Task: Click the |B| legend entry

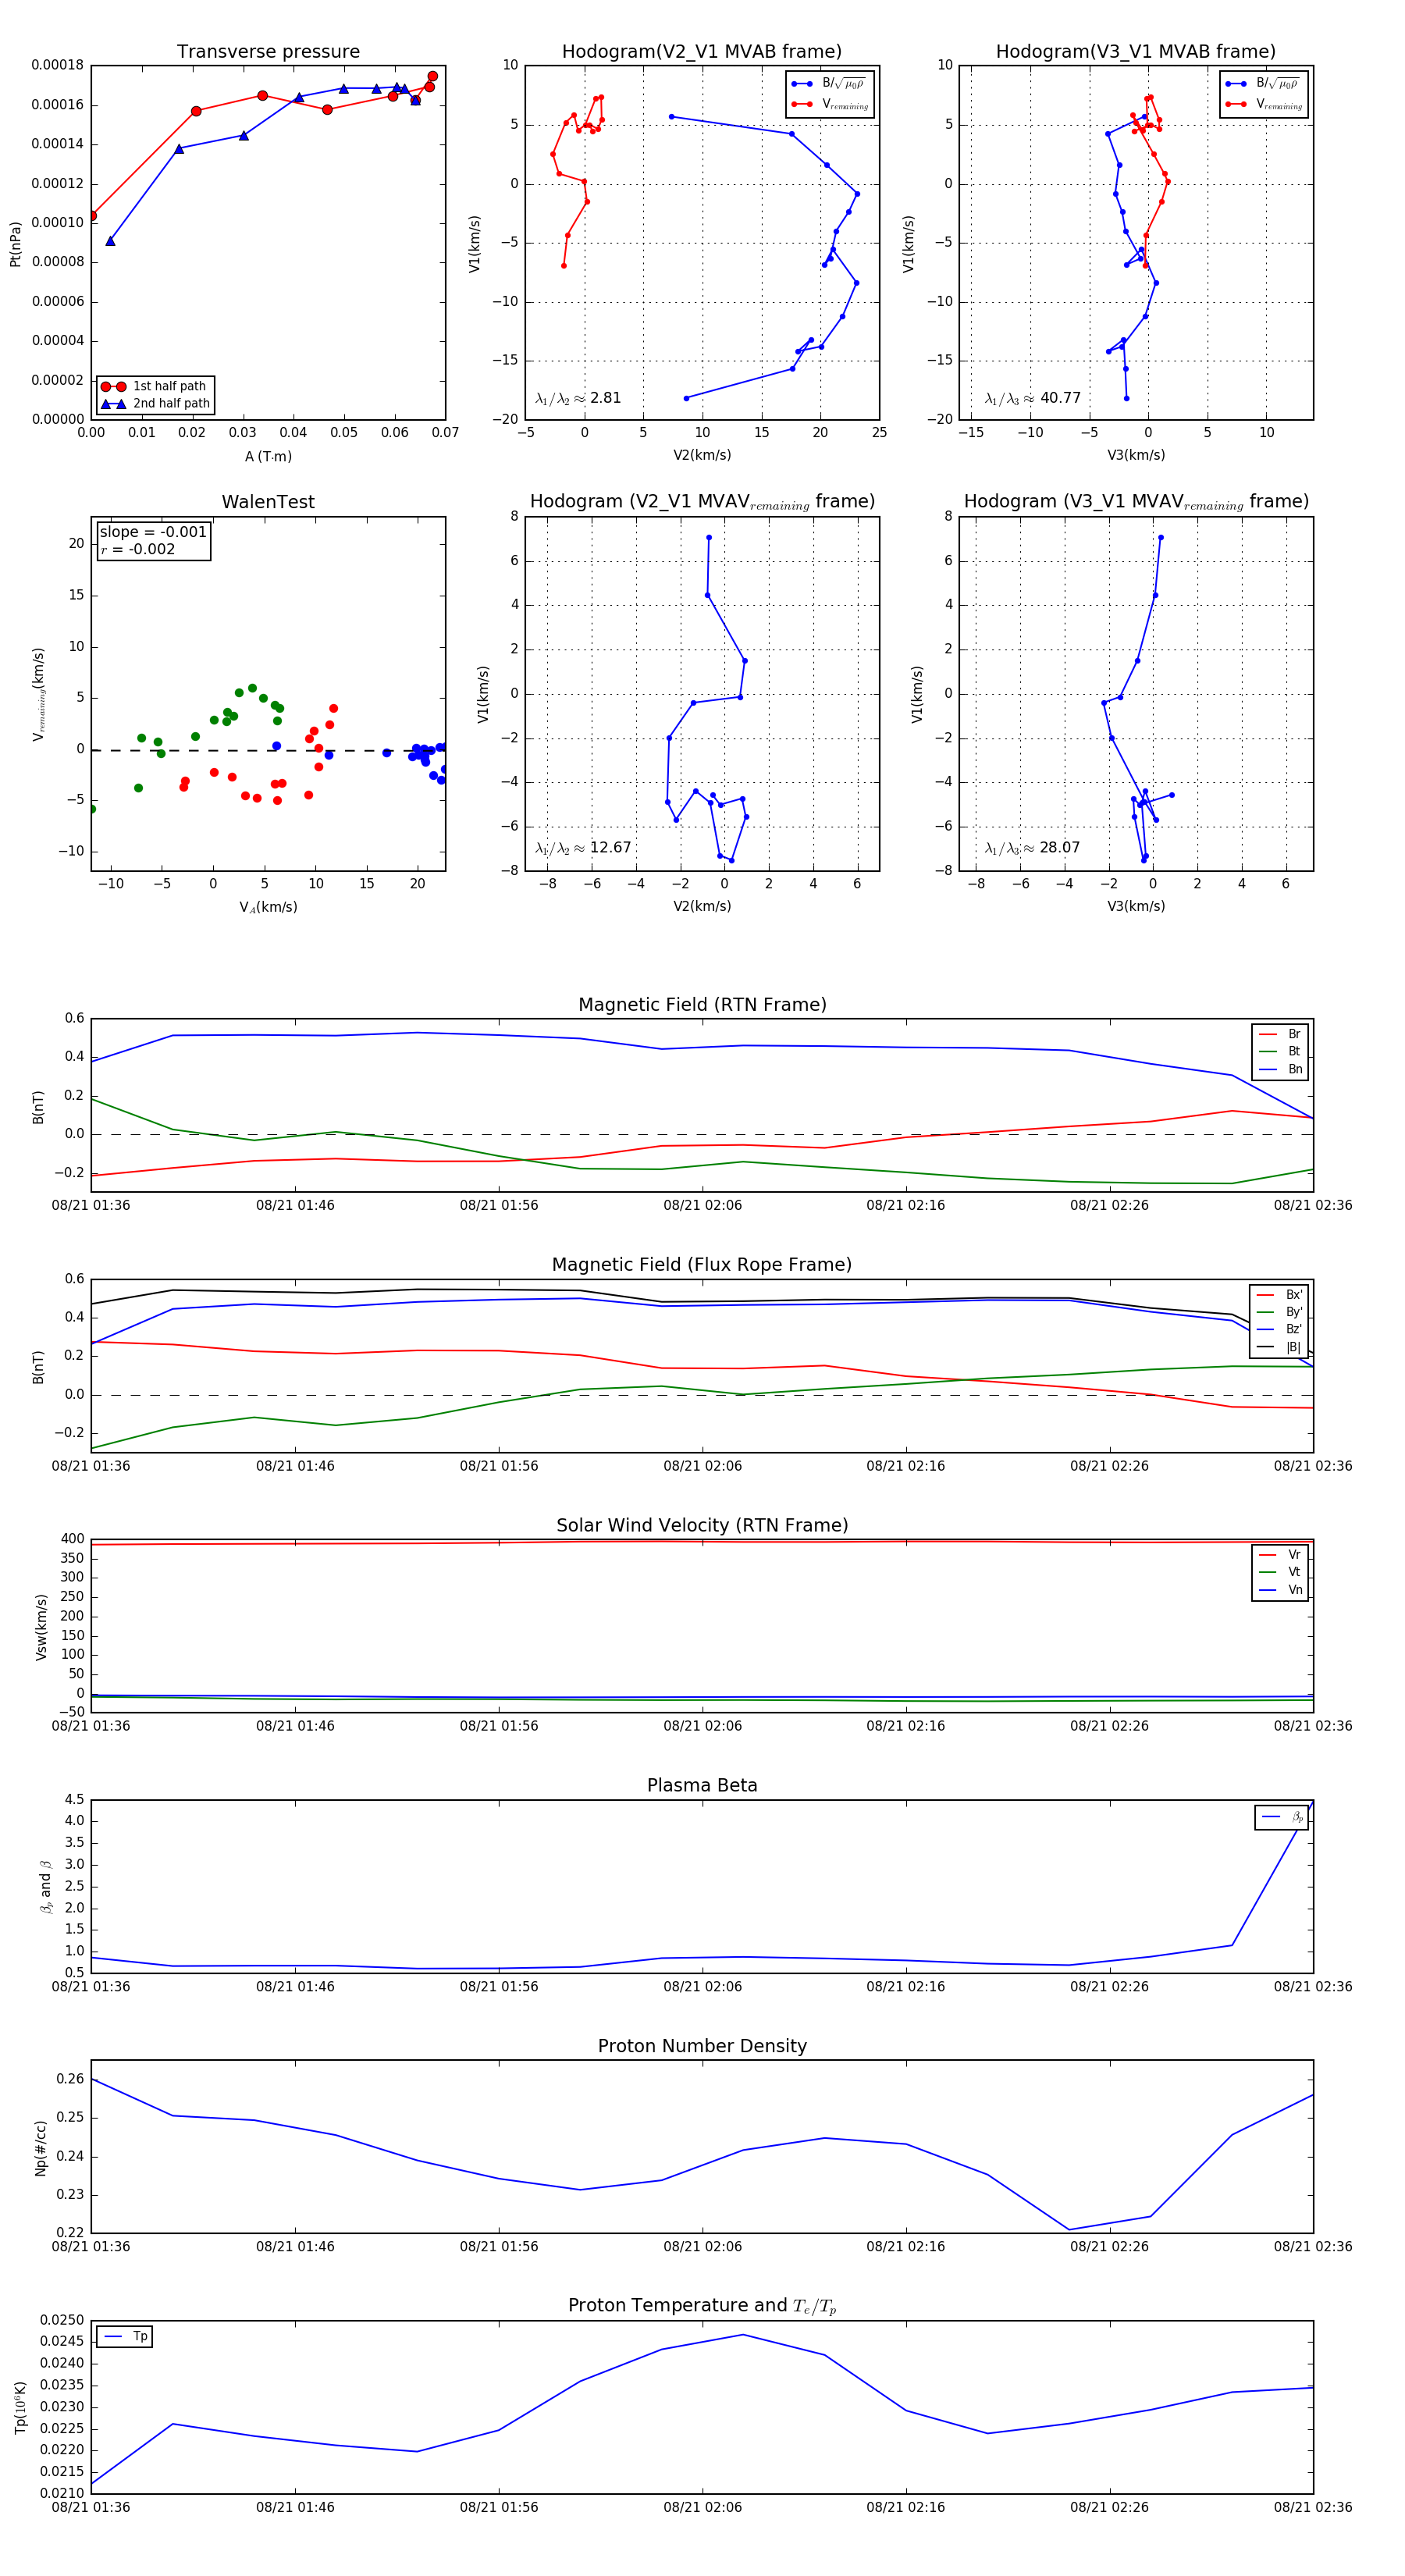Action: pos(1279,1347)
